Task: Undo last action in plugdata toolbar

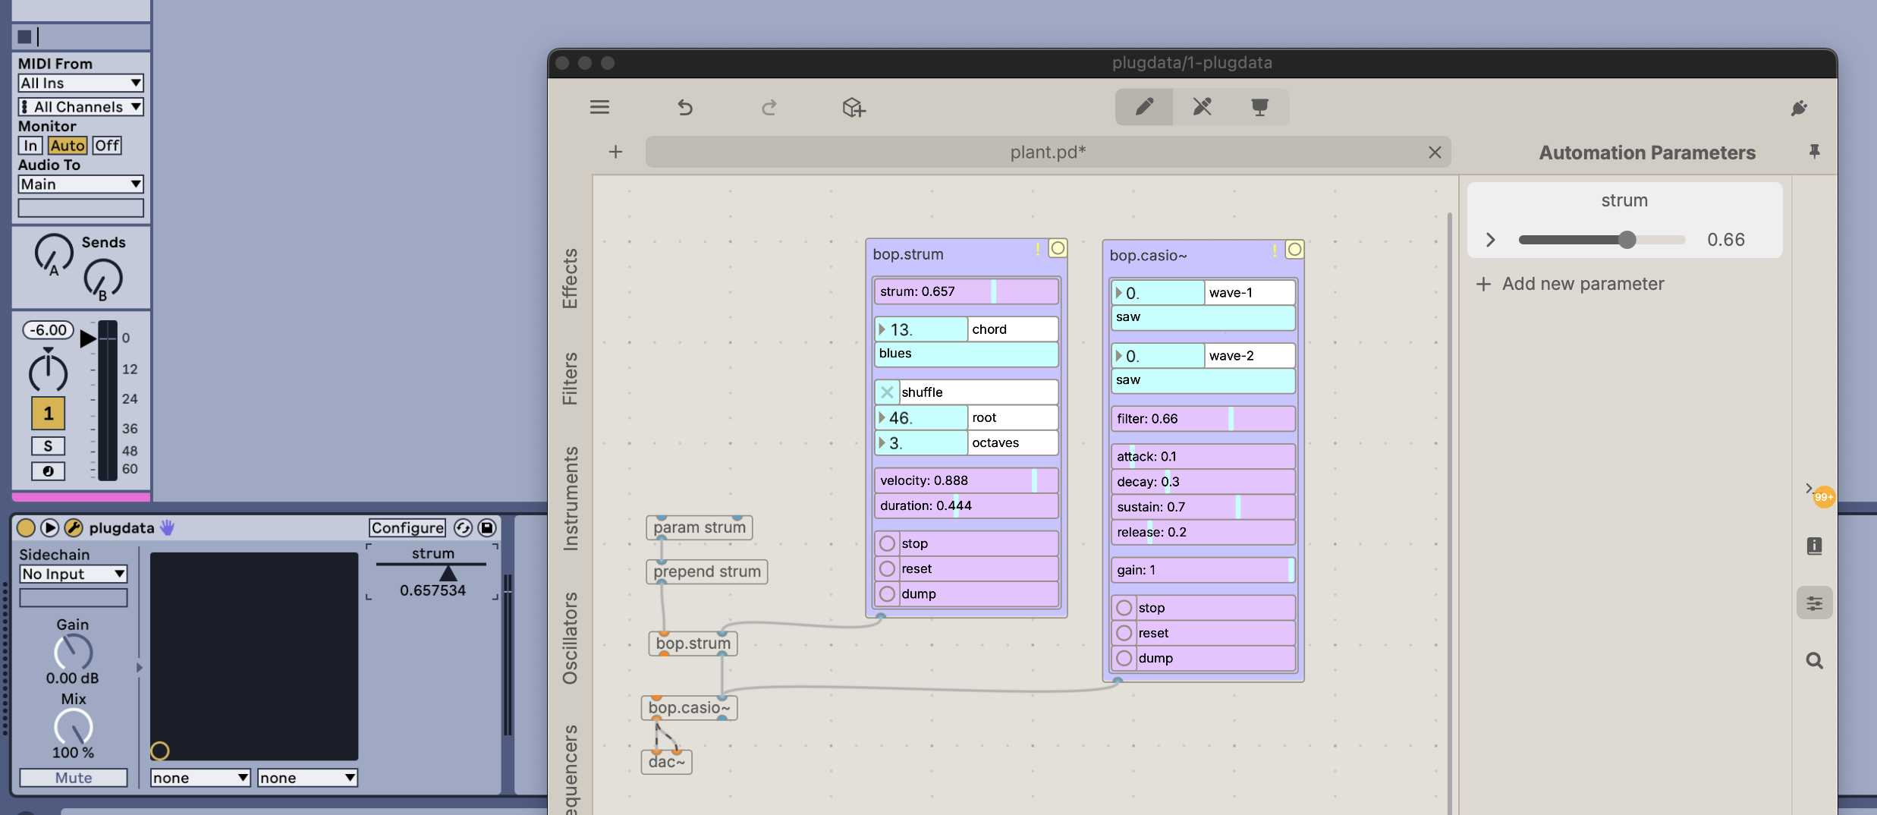Action: coord(685,107)
